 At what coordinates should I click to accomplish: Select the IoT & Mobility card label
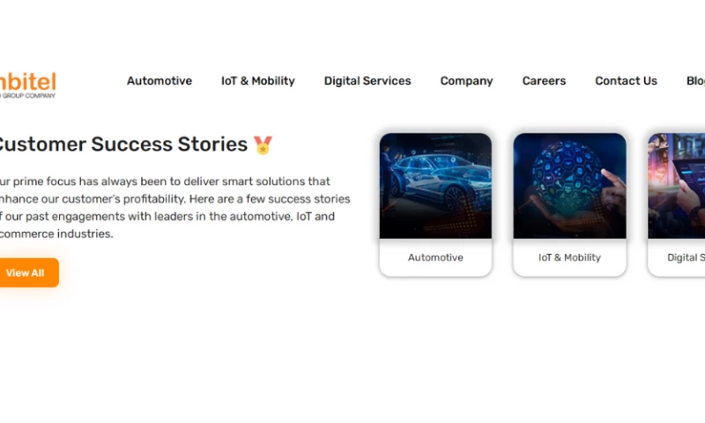pos(569,258)
